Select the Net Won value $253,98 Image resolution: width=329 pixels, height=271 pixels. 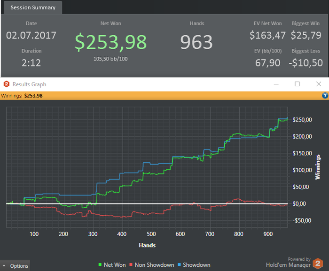tap(110, 42)
